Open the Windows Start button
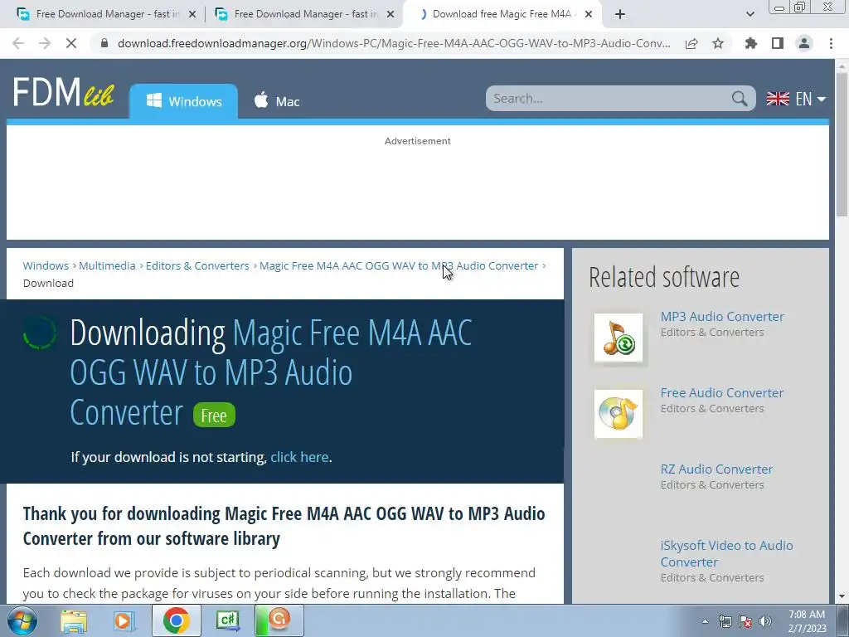849x637 pixels. pos(22,620)
